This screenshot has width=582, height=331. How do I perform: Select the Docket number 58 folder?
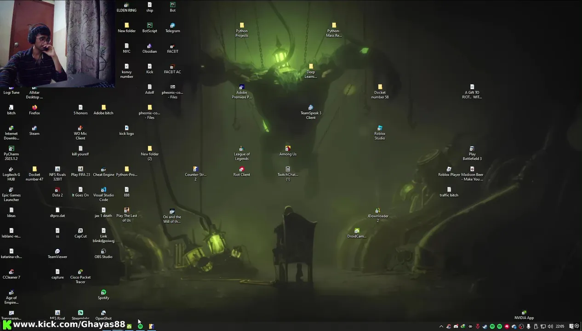tap(380, 91)
